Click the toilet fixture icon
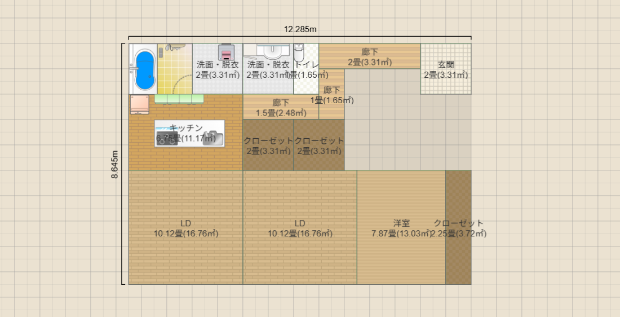The width and height of the screenshot is (620, 317). click(299, 52)
